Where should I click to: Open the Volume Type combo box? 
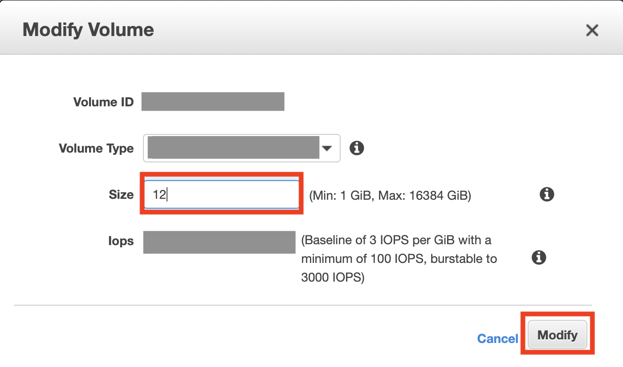[242, 148]
